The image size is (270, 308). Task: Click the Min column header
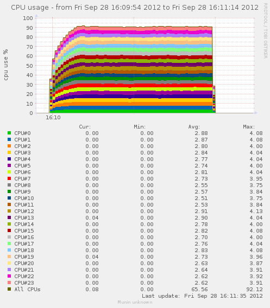140,127
